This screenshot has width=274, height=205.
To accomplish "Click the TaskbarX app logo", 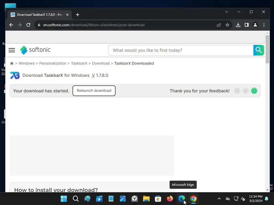I will pyautogui.click(x=15, y=76).
